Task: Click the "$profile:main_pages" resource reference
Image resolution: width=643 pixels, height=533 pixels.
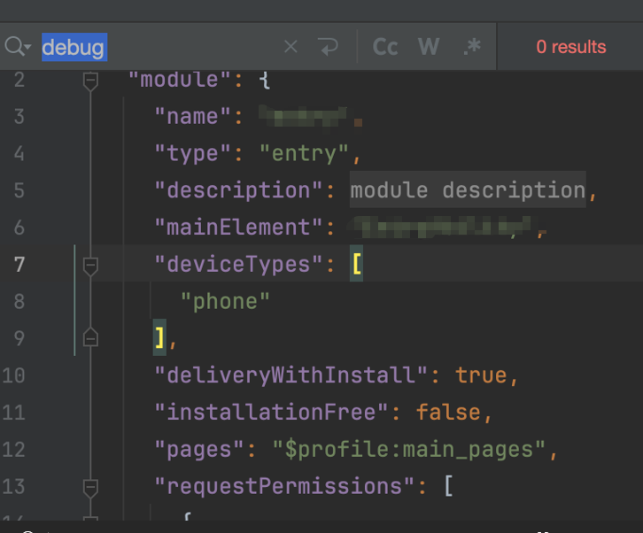Action: point(409,449)
